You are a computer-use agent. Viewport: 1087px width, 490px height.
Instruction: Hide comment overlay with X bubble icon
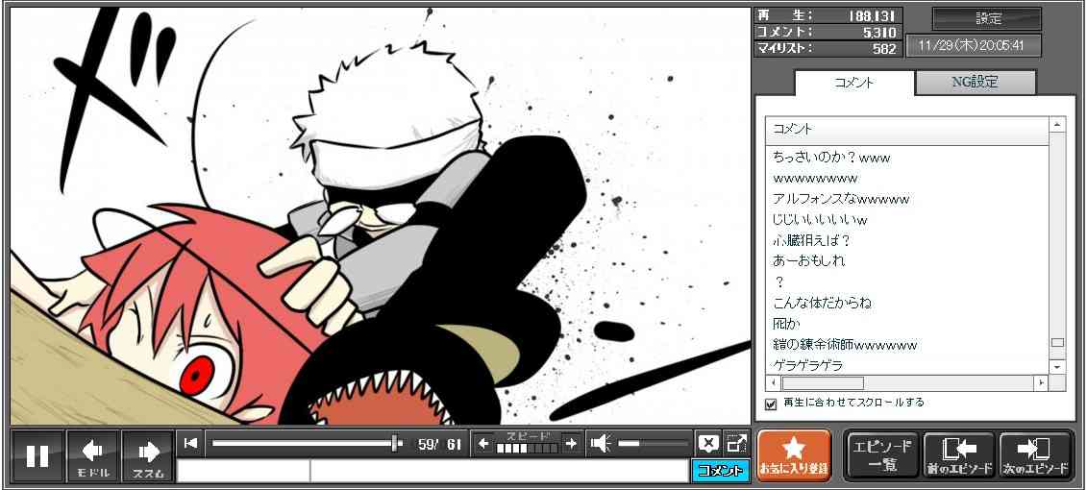click(x=708, y=443)
